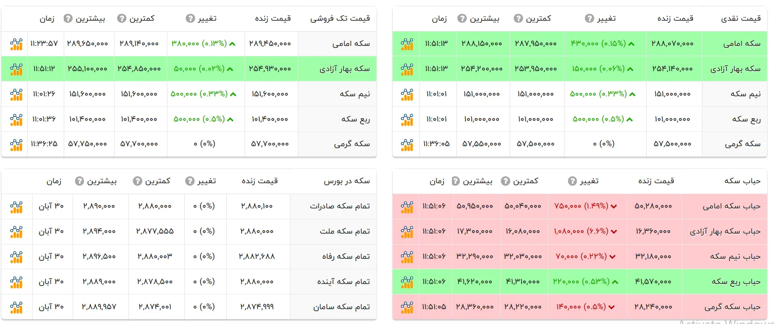Screen dimensions: 774x324
Task: Click help icon beside بیشترین in حباب سکه table
Action: coord(456,181)
